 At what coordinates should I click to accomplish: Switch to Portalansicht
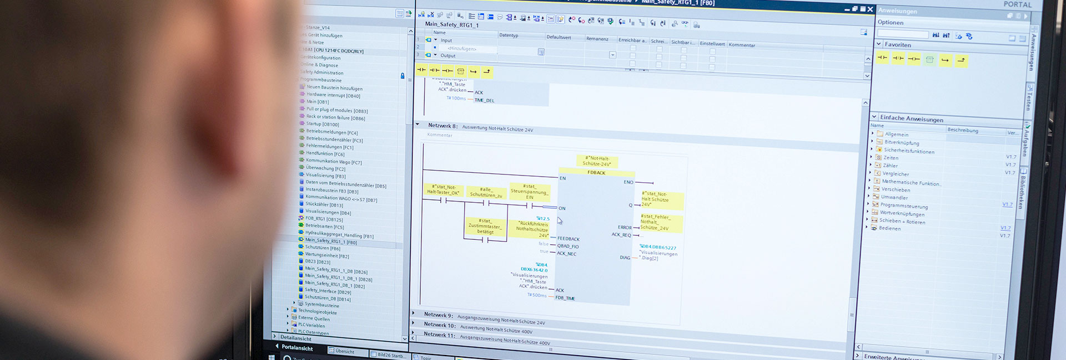coord(297,348)
